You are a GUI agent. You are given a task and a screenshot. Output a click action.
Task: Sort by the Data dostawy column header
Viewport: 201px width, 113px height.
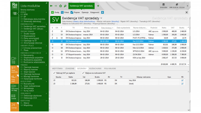pyautogui.click(x=107, y=28)
